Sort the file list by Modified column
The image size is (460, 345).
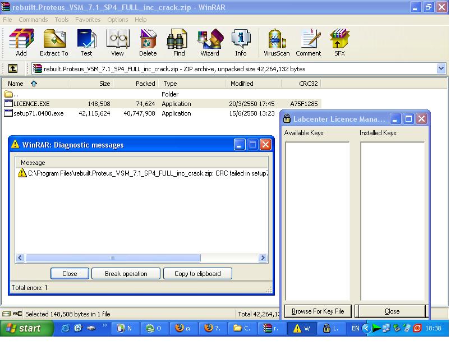tap(254, 84)
